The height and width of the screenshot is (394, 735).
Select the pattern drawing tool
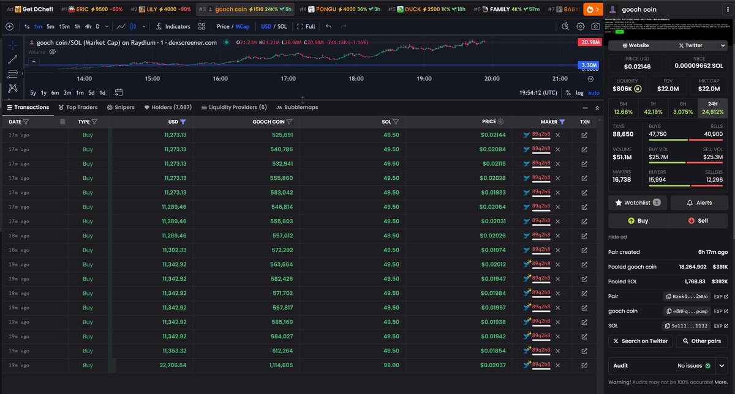click(x=12, y=89)
